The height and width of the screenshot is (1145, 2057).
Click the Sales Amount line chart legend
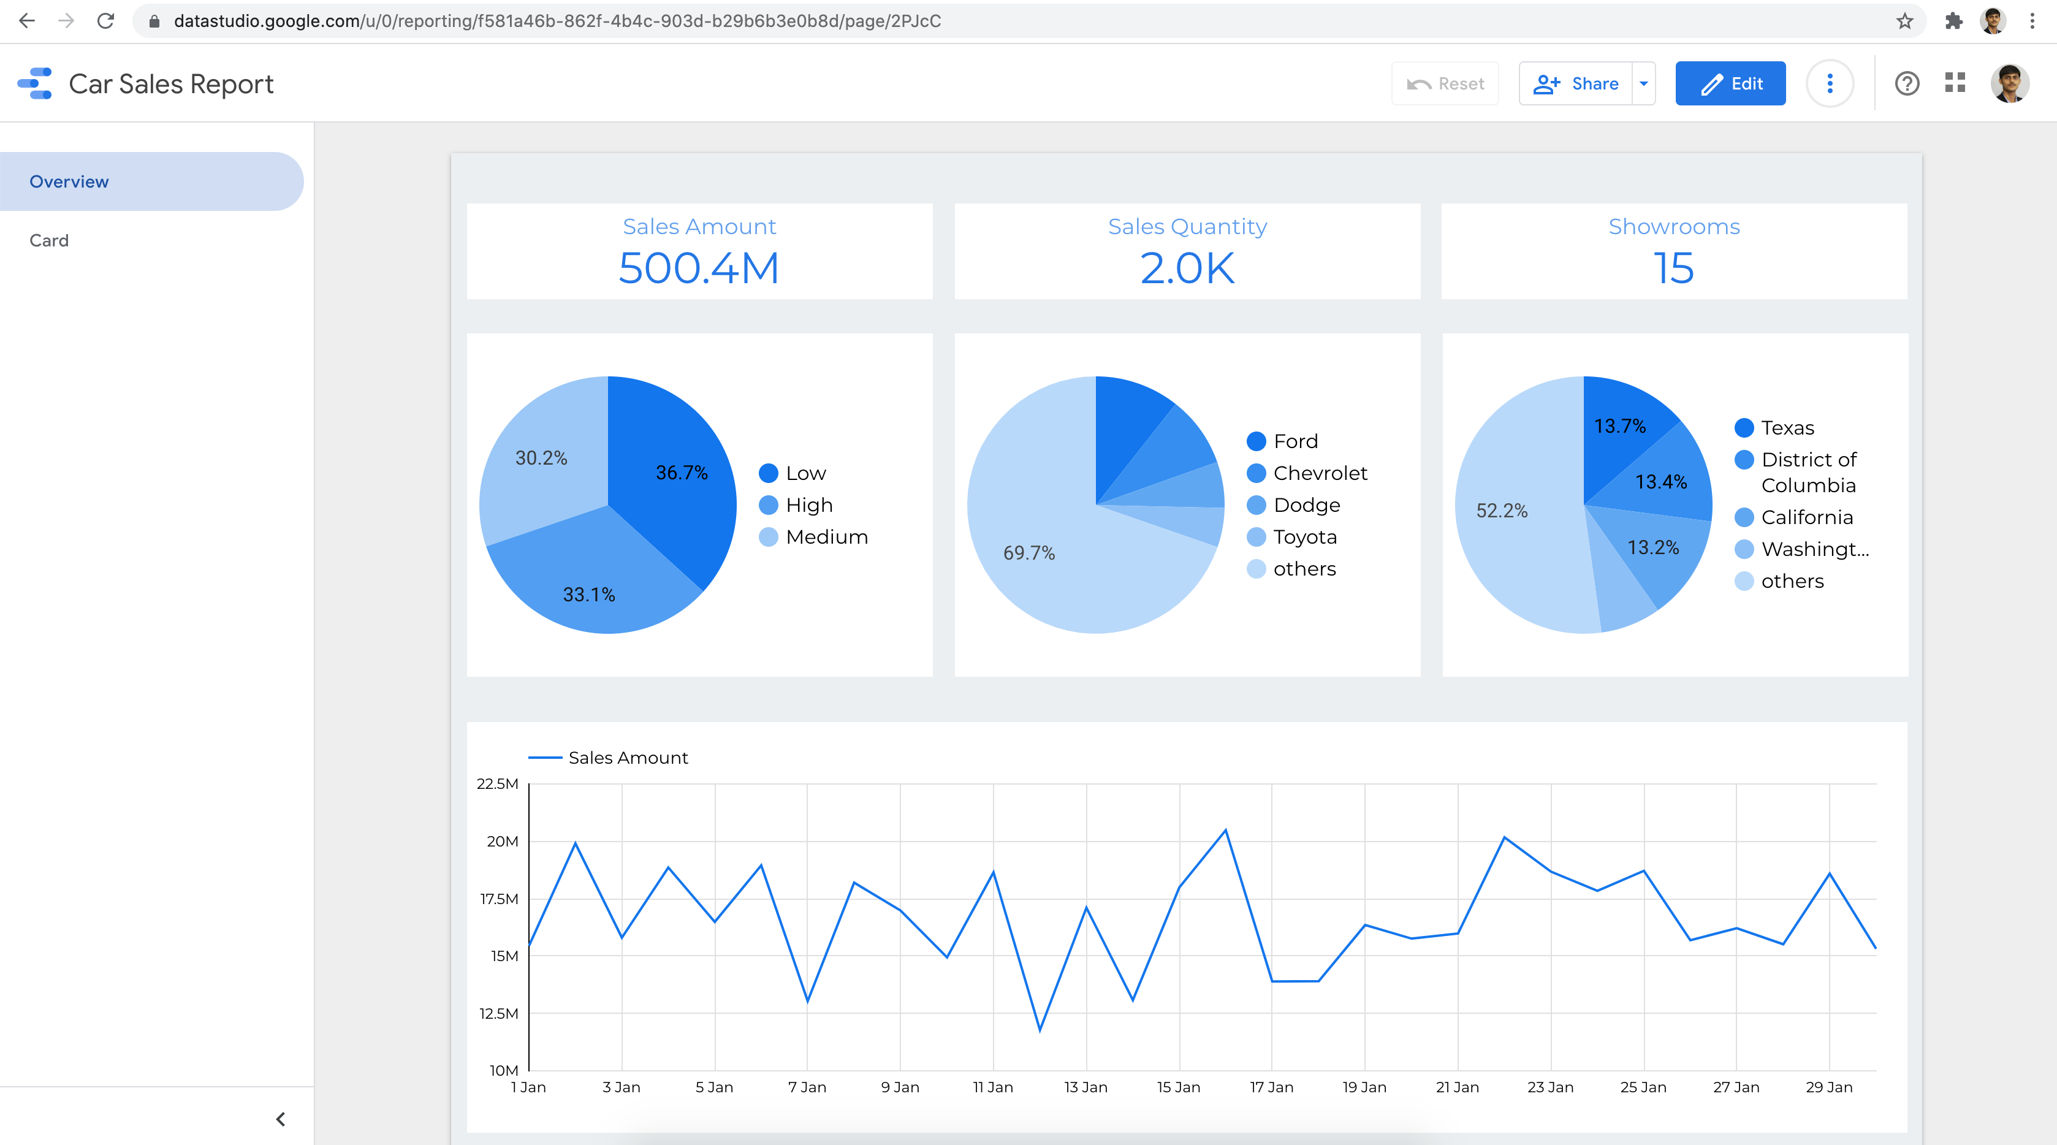[609, 758]
